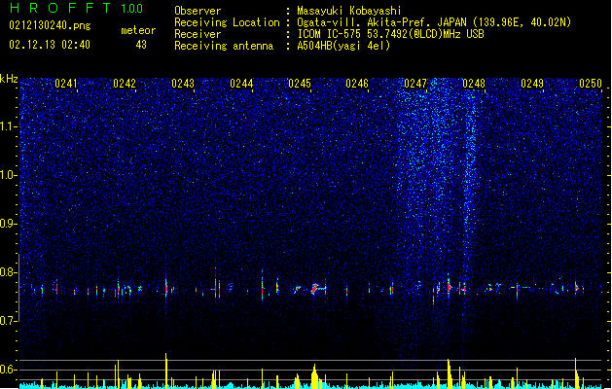The width and height of the screenshot is (612, 389).
Task: Select the file name 0212130240.png
Action: click(x=50, y=26)
